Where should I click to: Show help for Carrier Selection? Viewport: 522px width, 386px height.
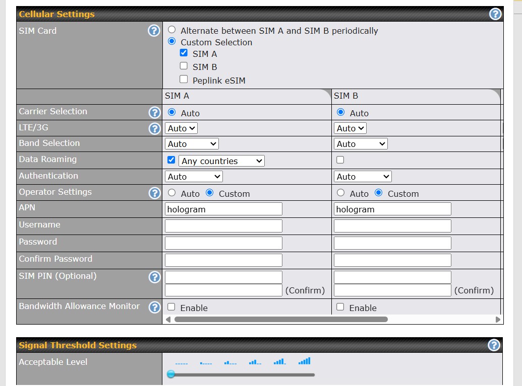pos(154,112)
